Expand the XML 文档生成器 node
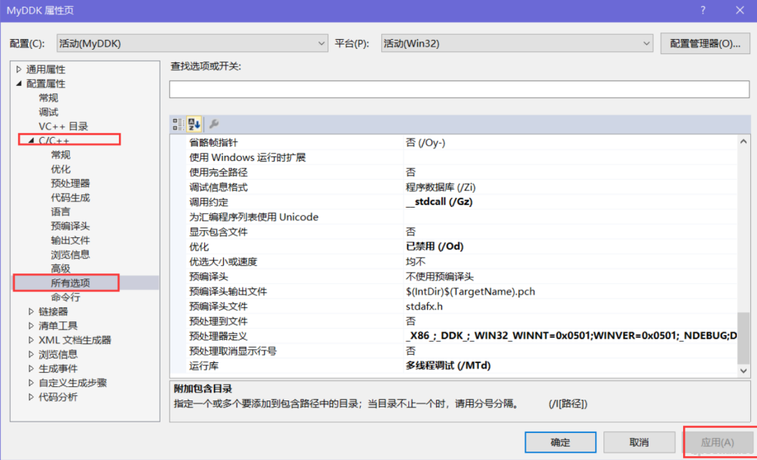Image resolution: width=757 pixels, height=460 pixels. click(x=32, y=340)
